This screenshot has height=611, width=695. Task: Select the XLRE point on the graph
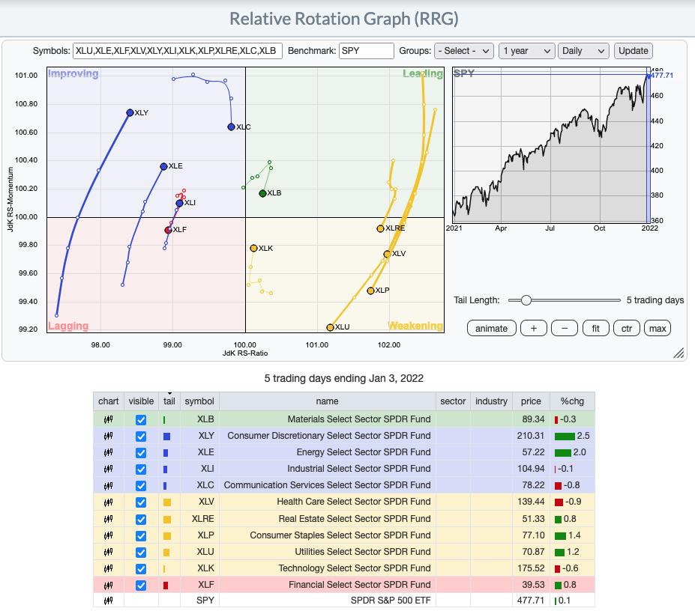click(380, 229)
